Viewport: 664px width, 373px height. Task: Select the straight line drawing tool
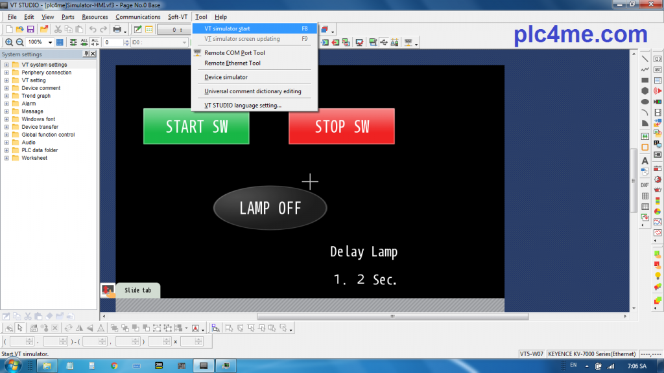pyautogui.click(x=645, y=59)
